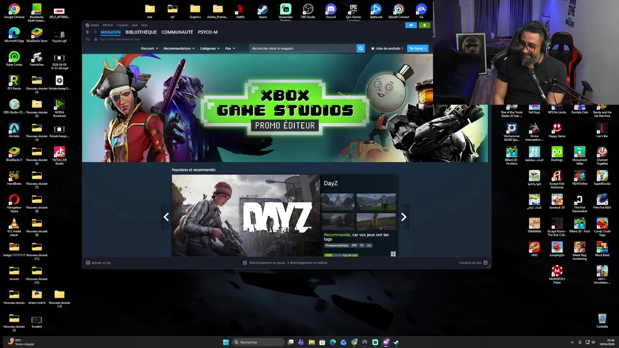This screenshot has height=348, width=619.
Task: Click the green notification bell in Steam
Action: click(425, 25)
